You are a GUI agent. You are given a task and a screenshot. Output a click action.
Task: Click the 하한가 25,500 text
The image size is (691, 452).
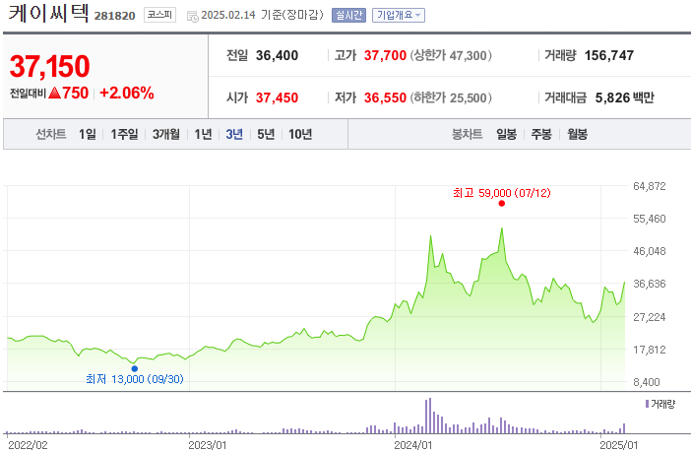tap(451, 97)
